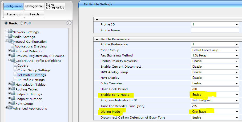Collapse the Protocol Configuration tree node

[x=7, y=41]
